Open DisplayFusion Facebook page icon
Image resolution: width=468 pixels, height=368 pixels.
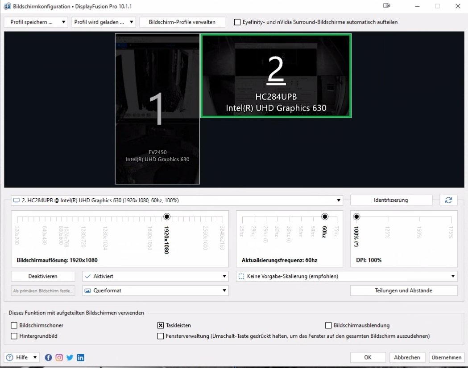pos(48,357)
